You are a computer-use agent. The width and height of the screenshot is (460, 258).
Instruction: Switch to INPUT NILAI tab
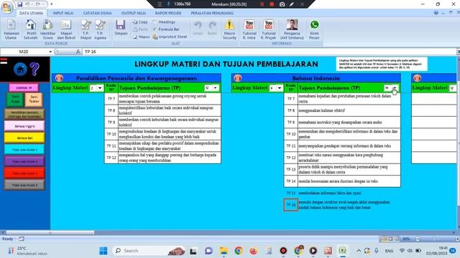click(63, 13)
